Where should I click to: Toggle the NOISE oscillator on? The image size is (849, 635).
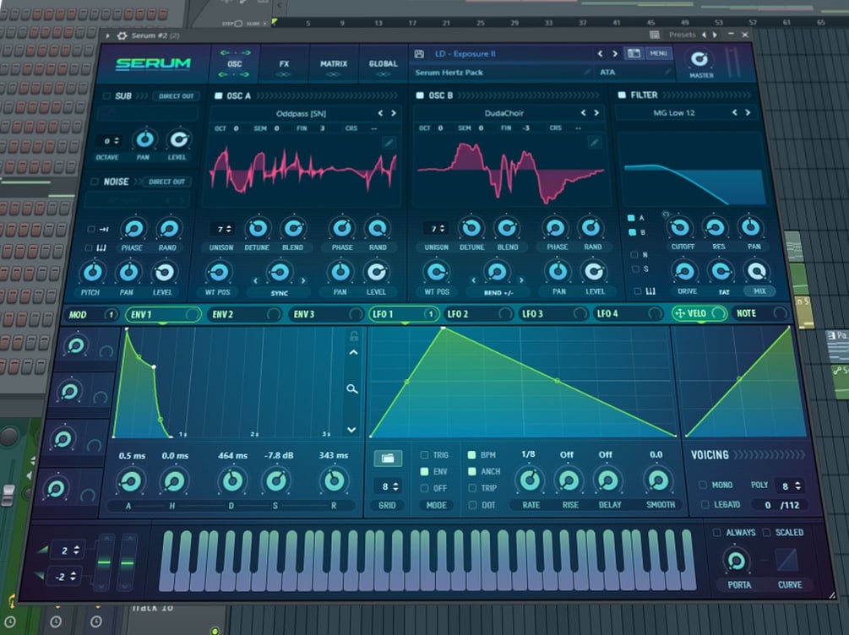pos(95,182)
